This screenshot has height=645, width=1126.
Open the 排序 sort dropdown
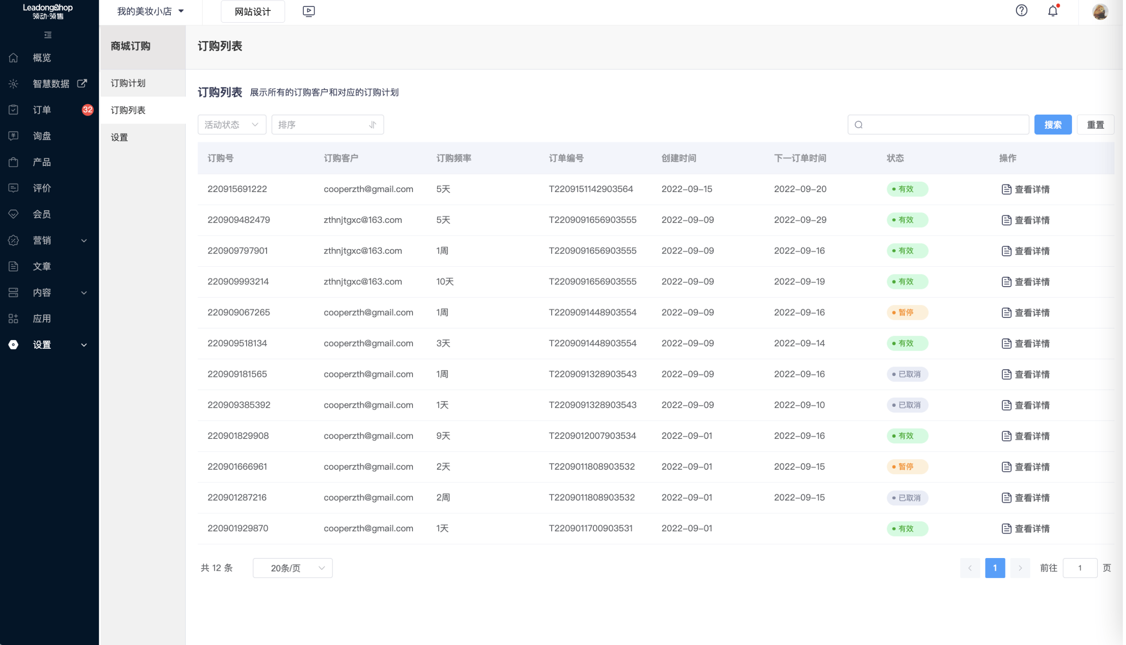(x=328, y=125)
